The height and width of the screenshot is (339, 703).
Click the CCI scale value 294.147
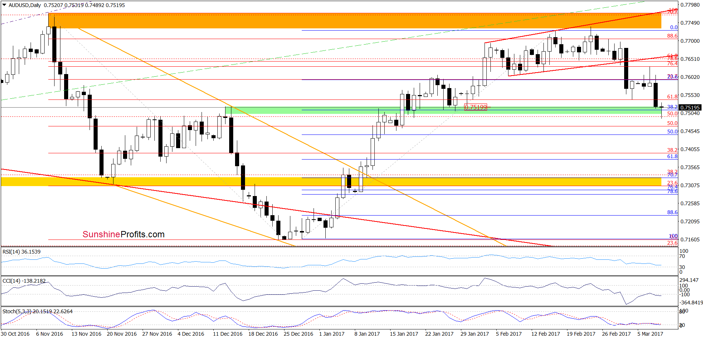click(x=689, y=280)
